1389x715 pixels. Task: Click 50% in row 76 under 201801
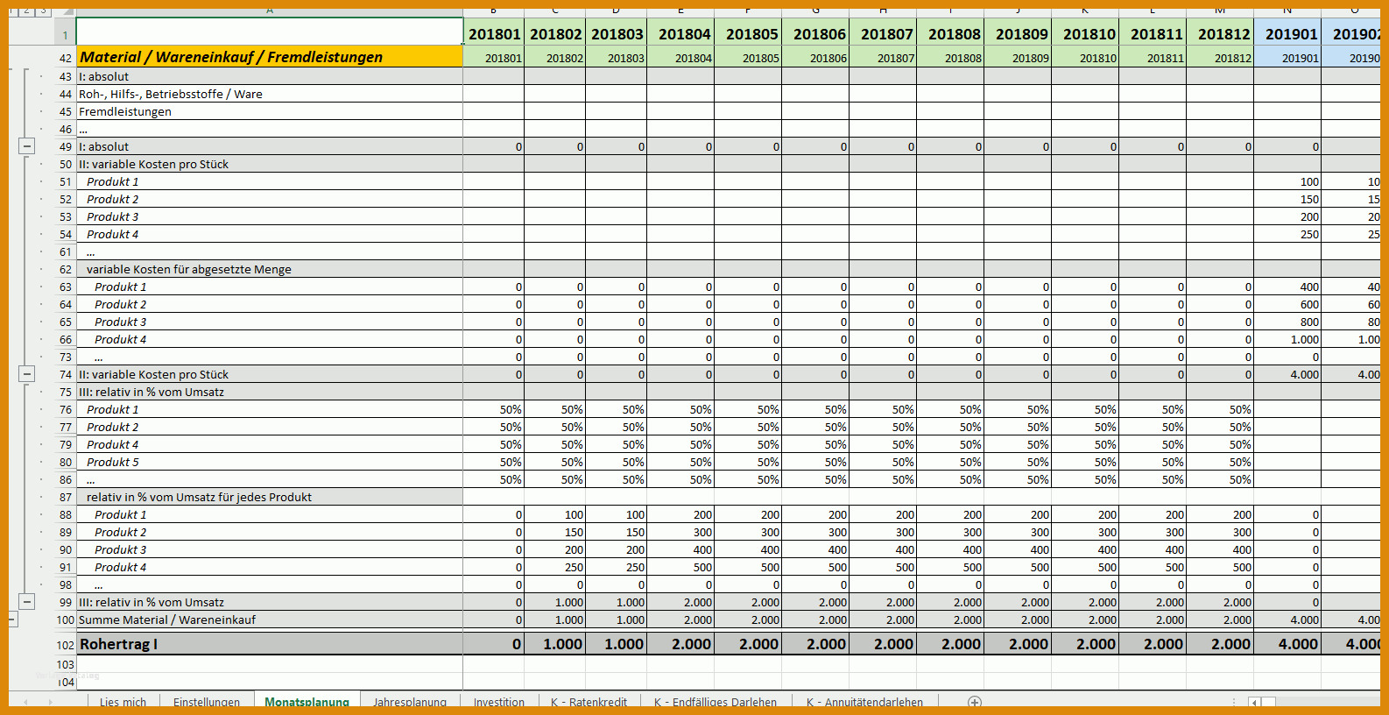click(494, 409)
